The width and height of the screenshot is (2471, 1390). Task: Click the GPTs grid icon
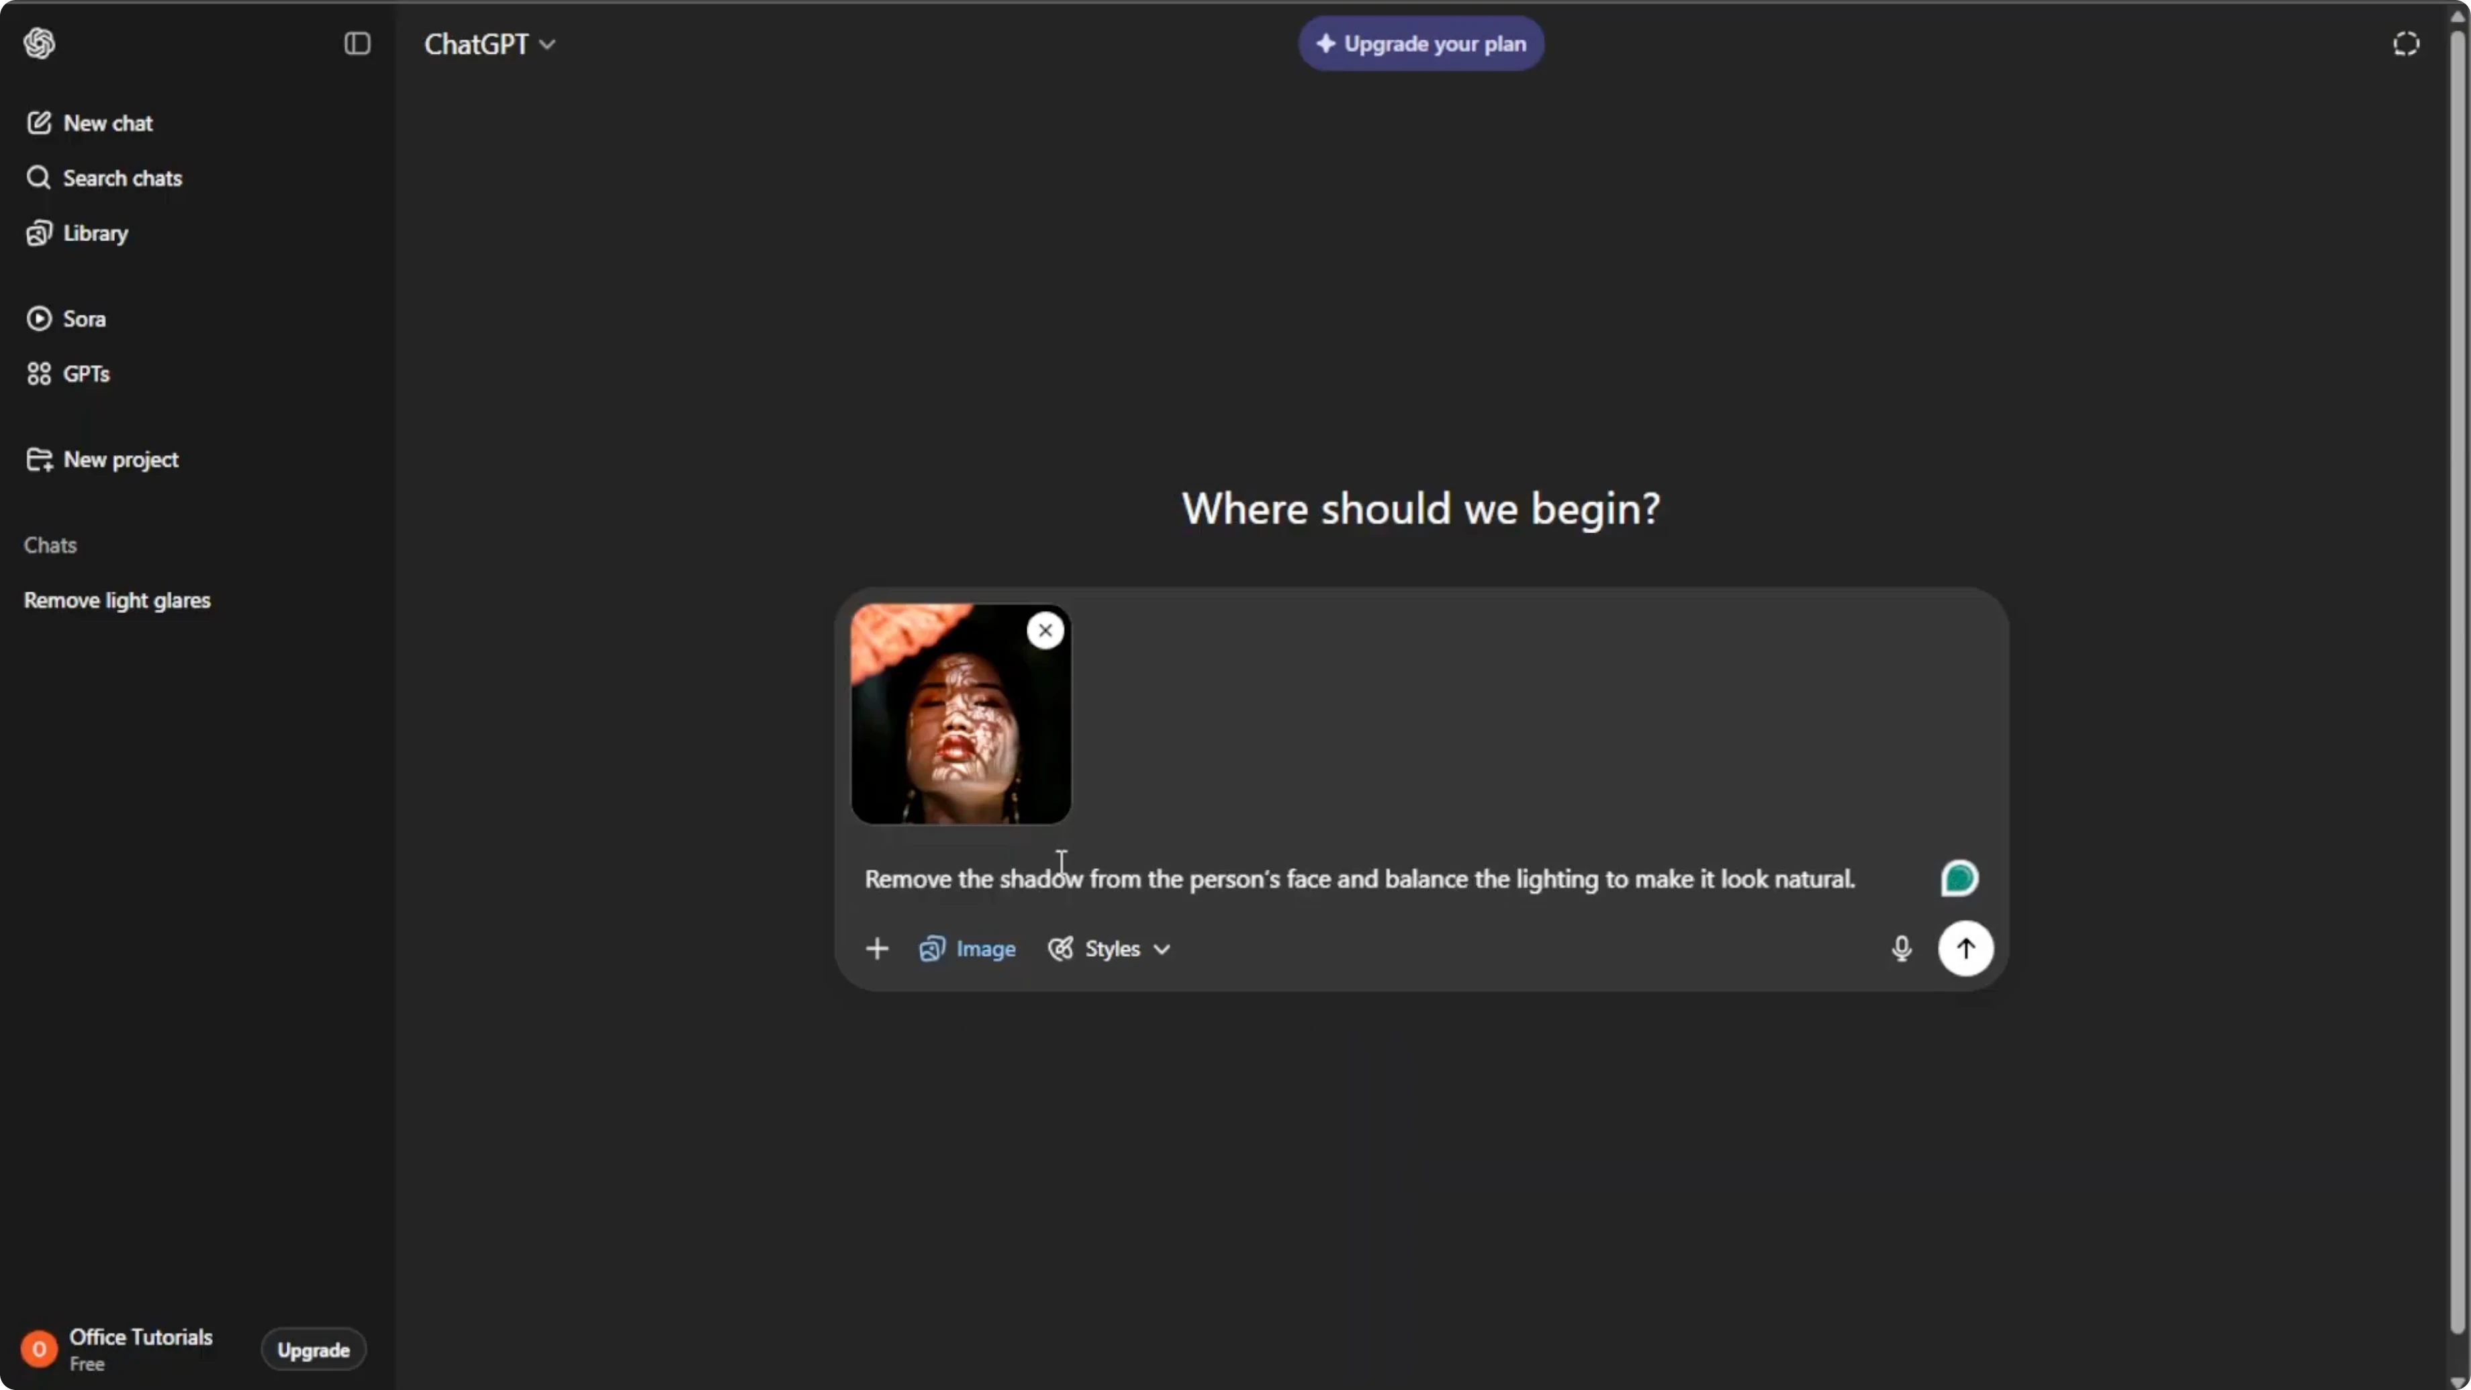38,373
